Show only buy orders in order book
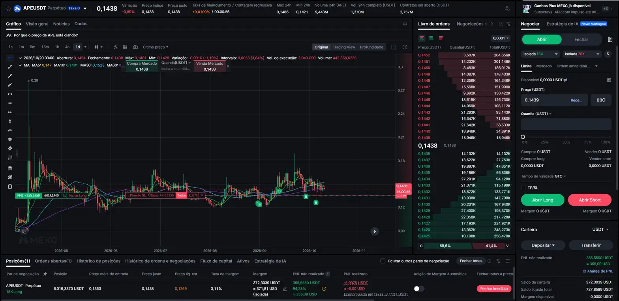Image resolution: width=619 pixels, height=301 pixels. click(431, 38)
